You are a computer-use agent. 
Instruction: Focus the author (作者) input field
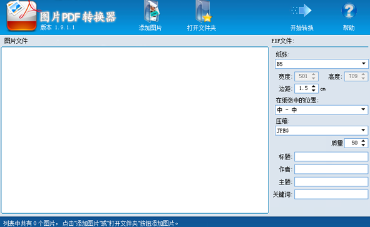(x=331, y=169)
